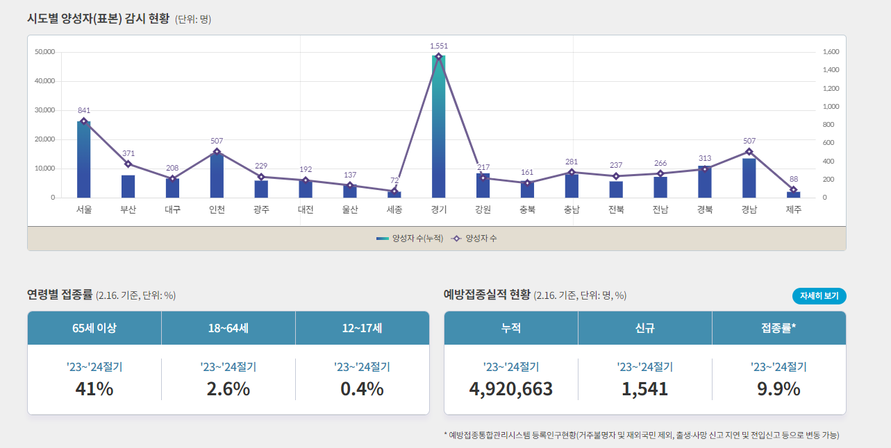Click the cumulative value 4,920,663
The image size is (891, 448).
(510, 388)
